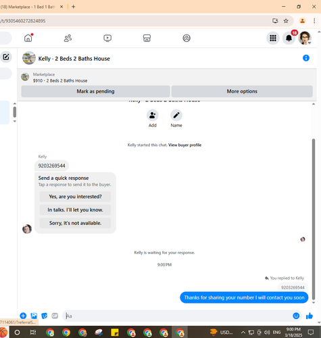Select the Marketplace - 1 Bed 1 Bath tab
This screenshot has width=321, height=338.
point(28,7)
